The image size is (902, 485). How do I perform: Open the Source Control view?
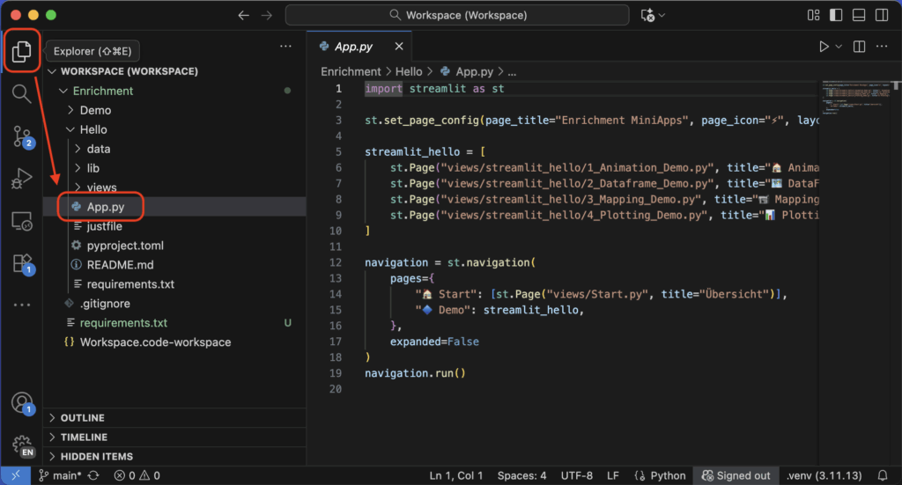(x=21, y=136)
